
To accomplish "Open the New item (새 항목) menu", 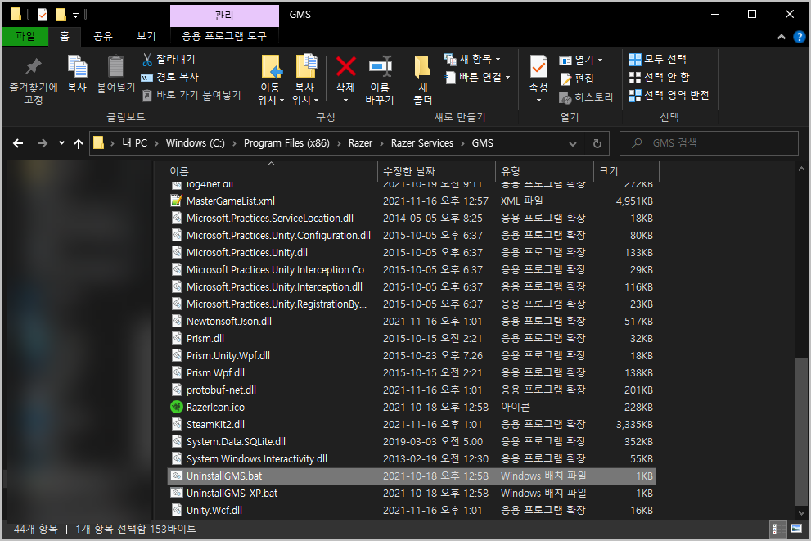I will point(472,60).
